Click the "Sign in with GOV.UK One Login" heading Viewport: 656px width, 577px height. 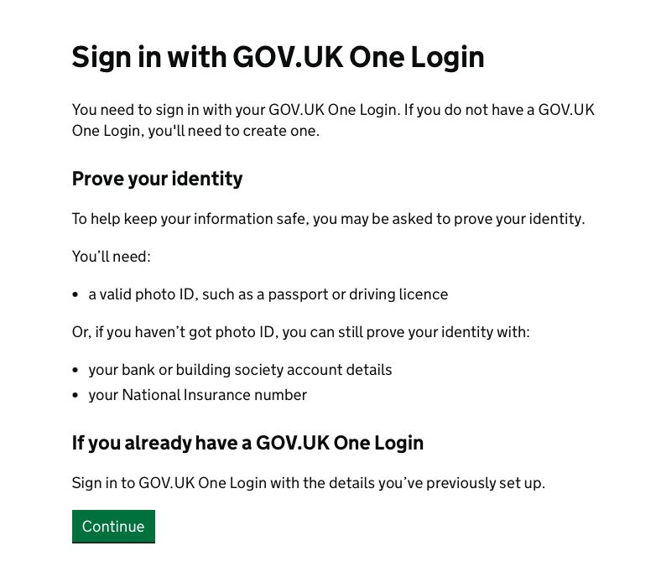[x=278, y=57]
